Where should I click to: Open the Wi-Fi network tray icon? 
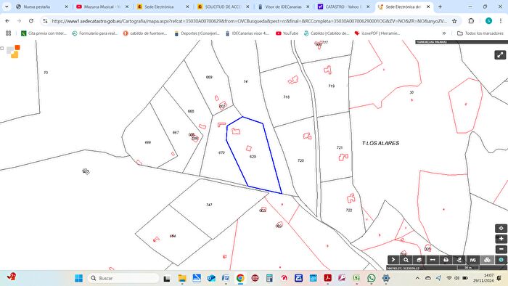coord(449,278)
